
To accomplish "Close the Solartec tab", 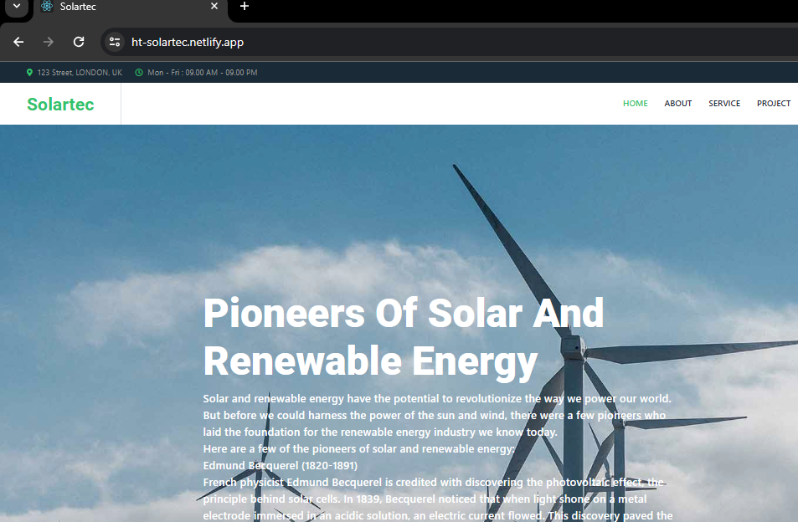I will tap(214, 7).
